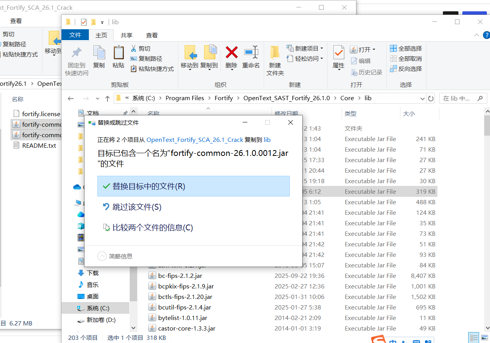Click Paste shortcut (粘贴快捷方式) in the back Crack window

pyautogui.click(x=19, y=55)
